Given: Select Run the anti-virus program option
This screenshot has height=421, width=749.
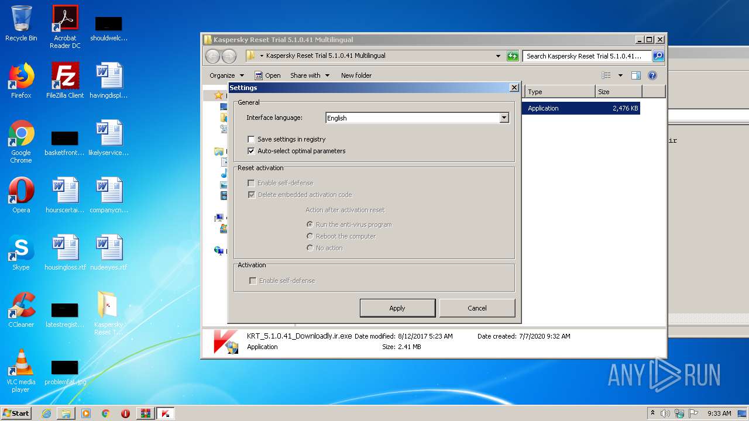Looking at the screenshot, I should tap(310, 225).
